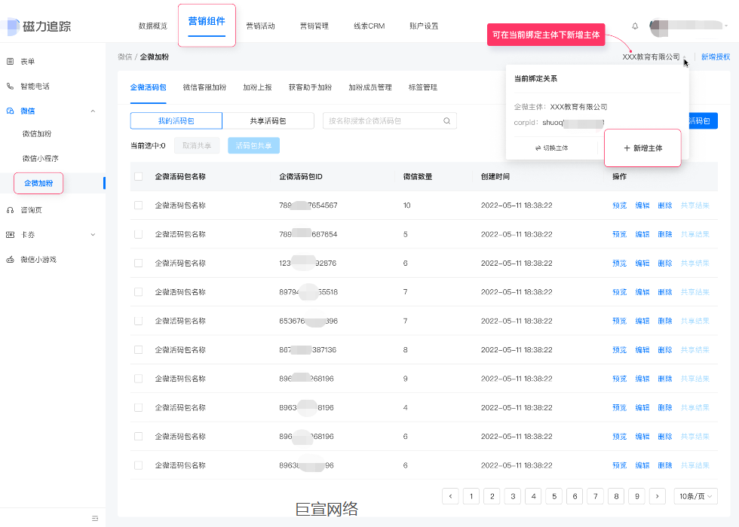Check the row with ID ending 92876
This screenshot has width=739, height=527.
pos(138,263)
